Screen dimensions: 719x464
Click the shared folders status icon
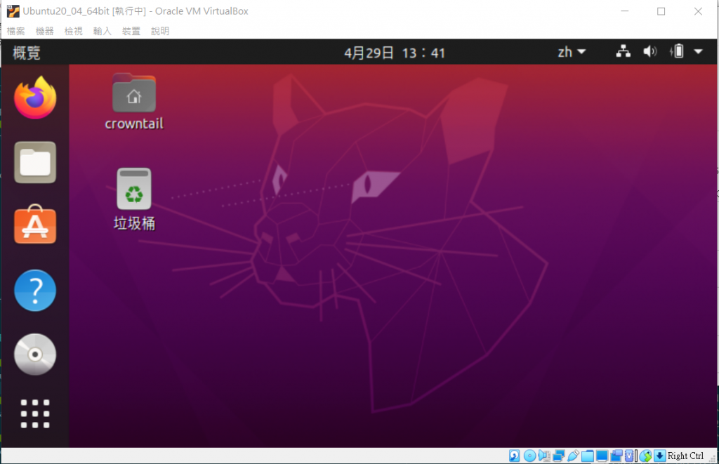tap(588, 456)
